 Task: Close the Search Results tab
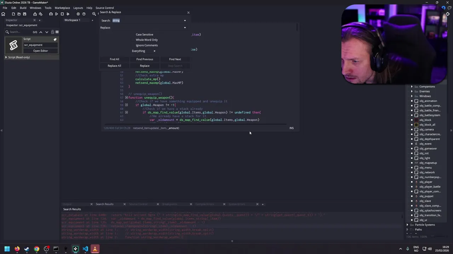point(124,204)
